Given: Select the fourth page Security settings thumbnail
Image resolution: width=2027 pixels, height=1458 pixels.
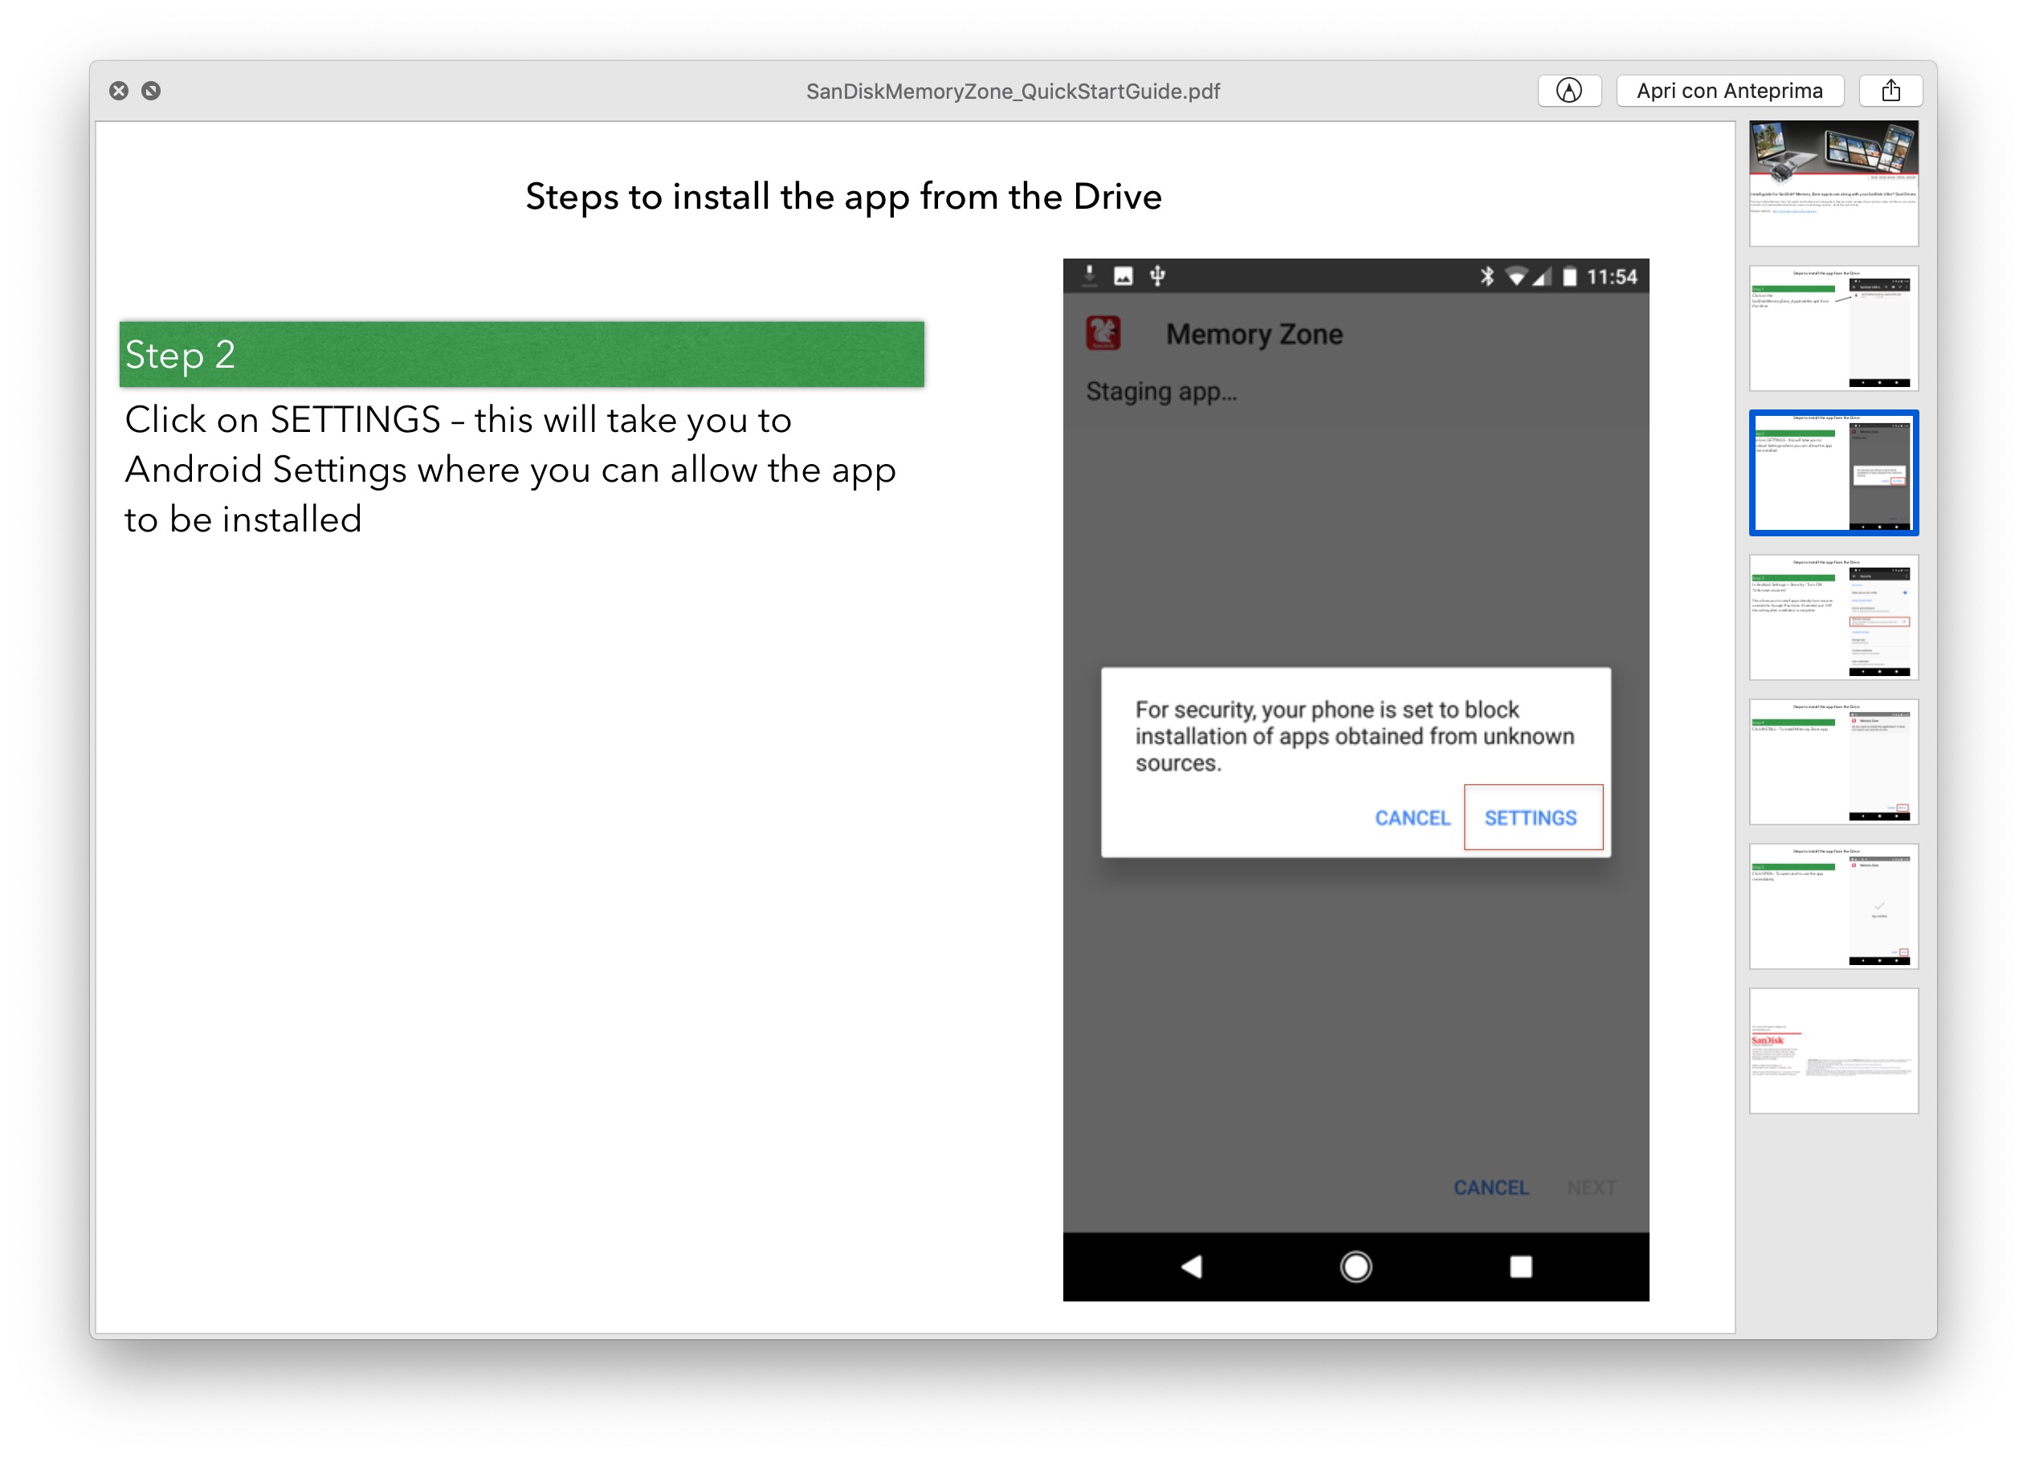Looking at the screenshot, I should (x=1833, y=617).
